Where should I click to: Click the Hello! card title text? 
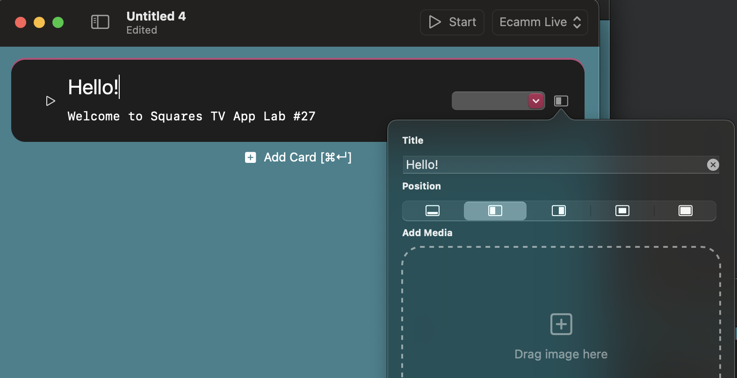coord(93,87)
